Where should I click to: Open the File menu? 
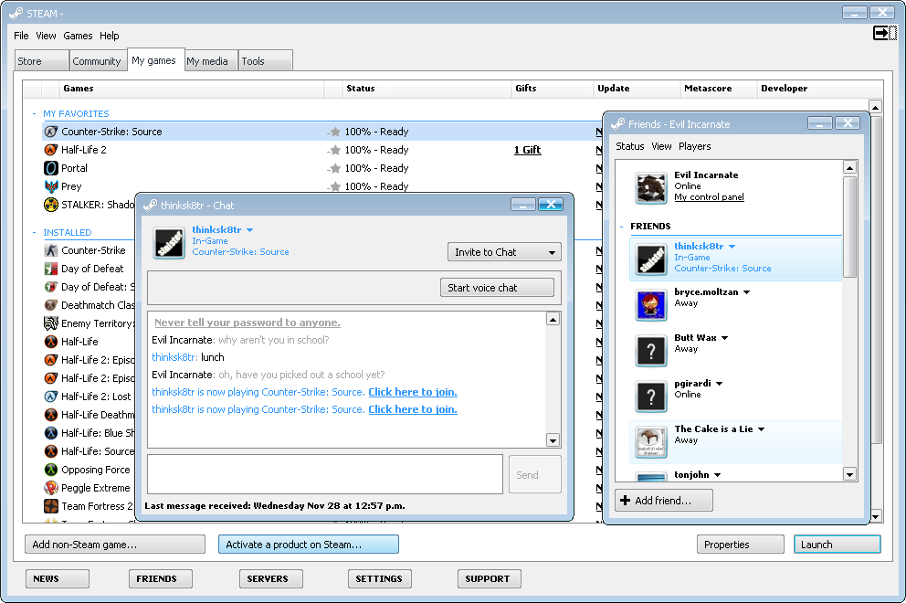[x=21, y=36]
